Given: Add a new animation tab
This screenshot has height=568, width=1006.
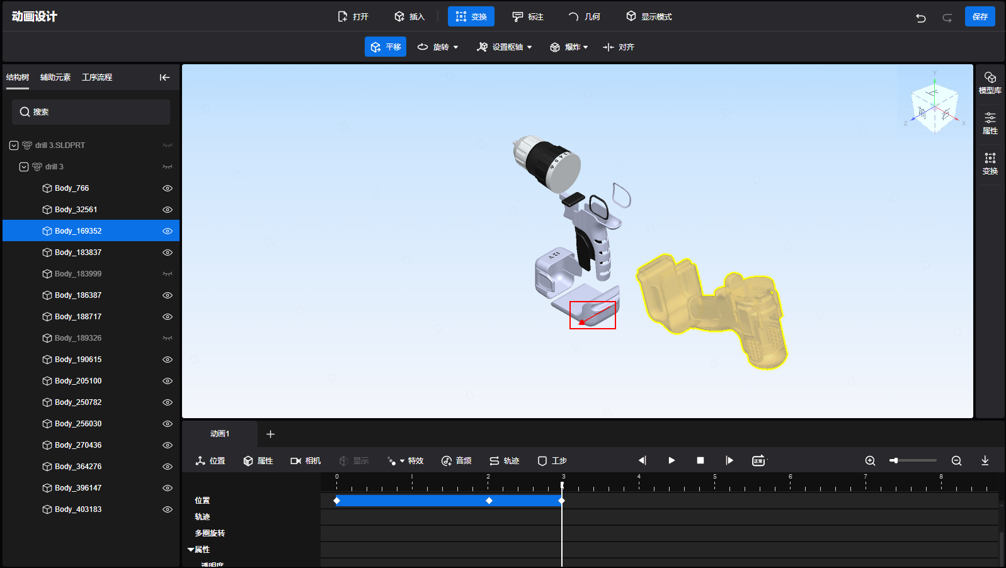Looking at the screenshot, I should point(270,434).
